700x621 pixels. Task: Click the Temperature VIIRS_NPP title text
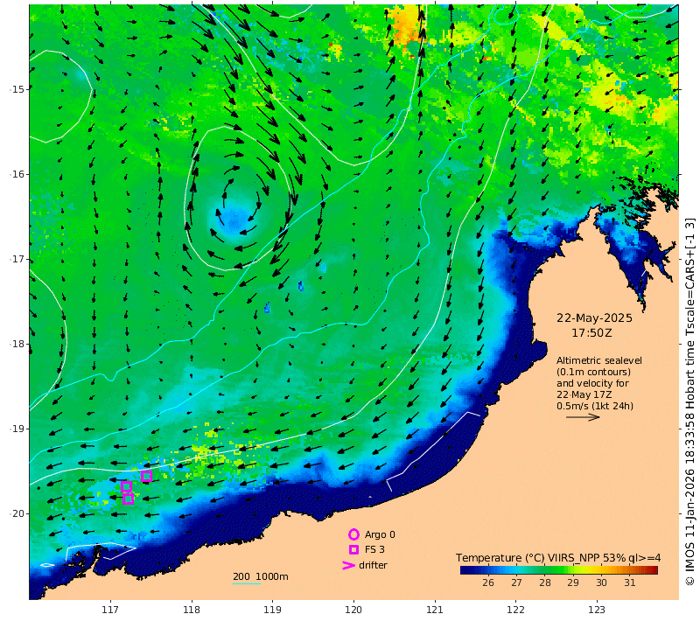pyautogui.click(x=558, y=558)
